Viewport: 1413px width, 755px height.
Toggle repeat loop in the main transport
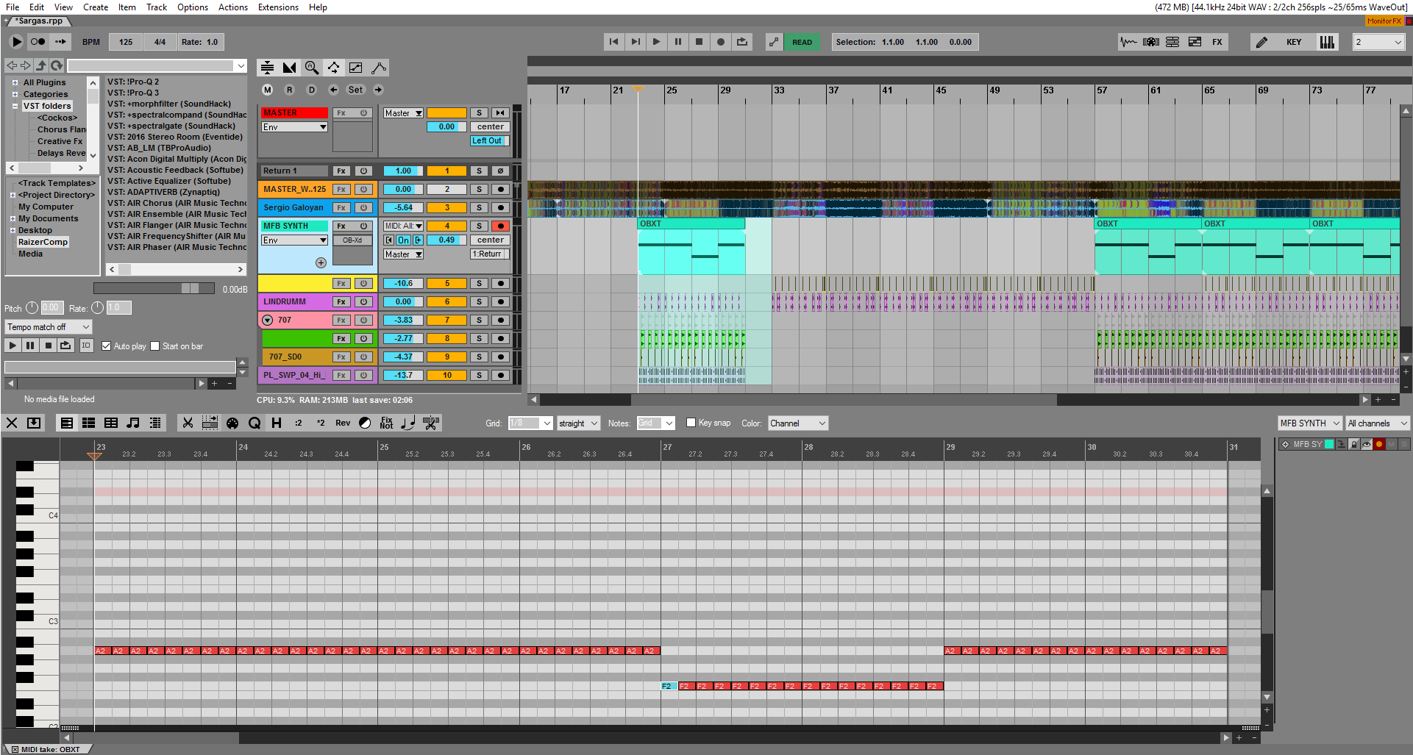(742, 42)
